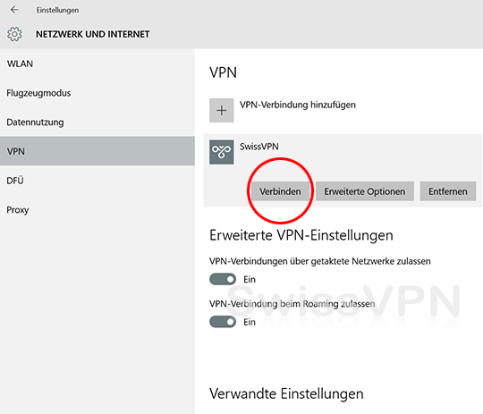Click the Erweiterte Optionen button
This screenshot has height=414, width=483.
point(364,191)
